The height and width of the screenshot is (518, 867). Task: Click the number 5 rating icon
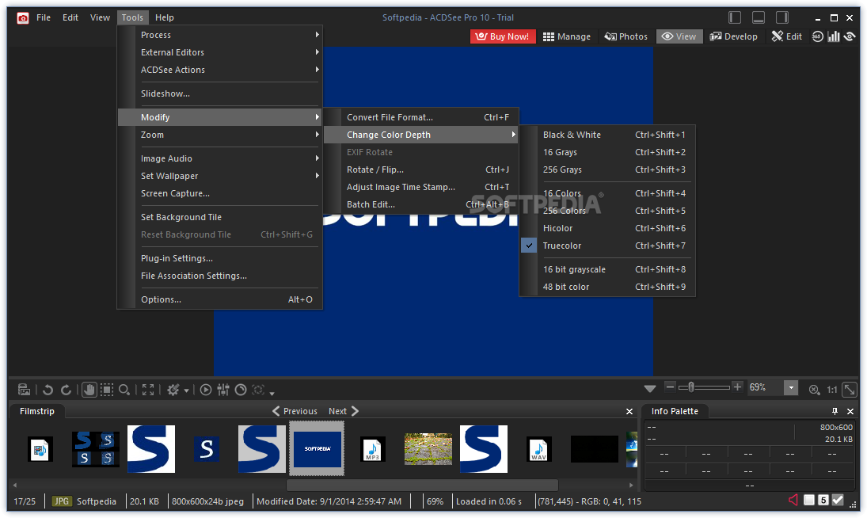823,501
